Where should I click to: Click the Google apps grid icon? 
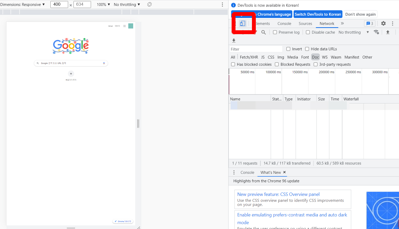(x=124, y=26)
